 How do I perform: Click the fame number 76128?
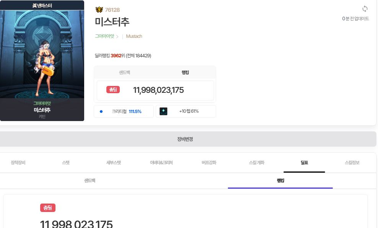[112, 10]
